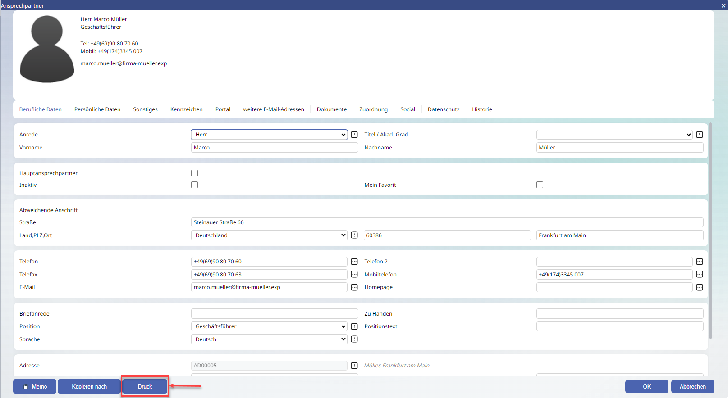Open the weitere E-Mail-Adressen tab

tap(274, 109)
